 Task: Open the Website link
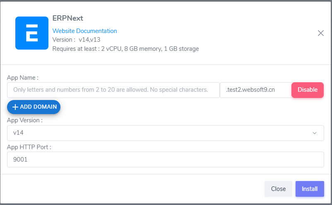pos(64,31)
